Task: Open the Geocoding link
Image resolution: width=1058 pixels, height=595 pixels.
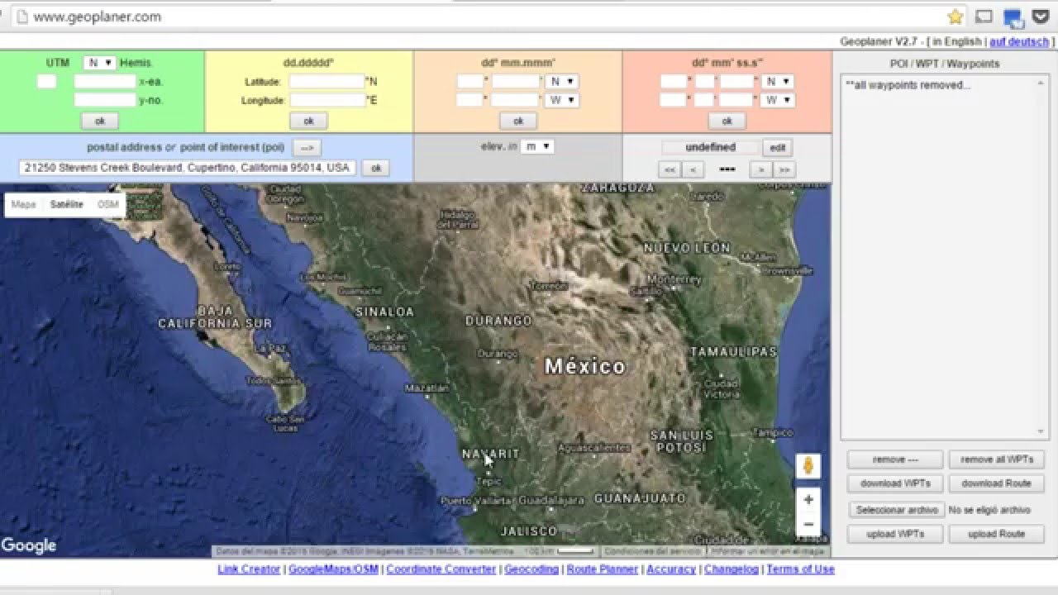Action: 531,569
